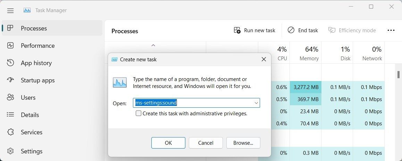Click the End task circle-slash icon
The image size is (402, 161).
pos(291,30)
